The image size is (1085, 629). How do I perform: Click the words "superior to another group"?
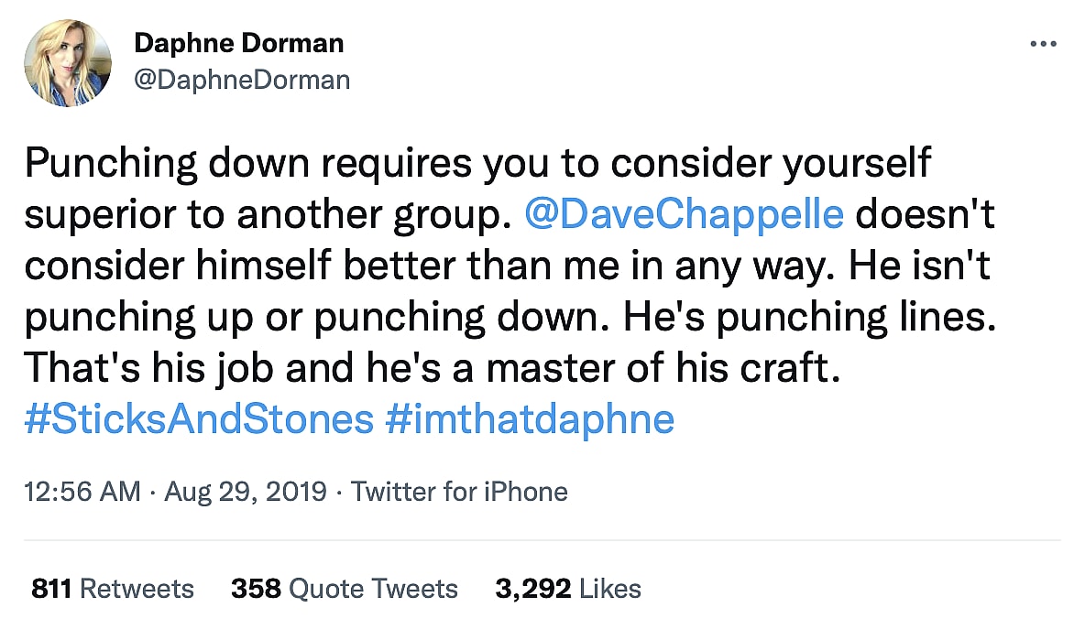coord(266,214)
